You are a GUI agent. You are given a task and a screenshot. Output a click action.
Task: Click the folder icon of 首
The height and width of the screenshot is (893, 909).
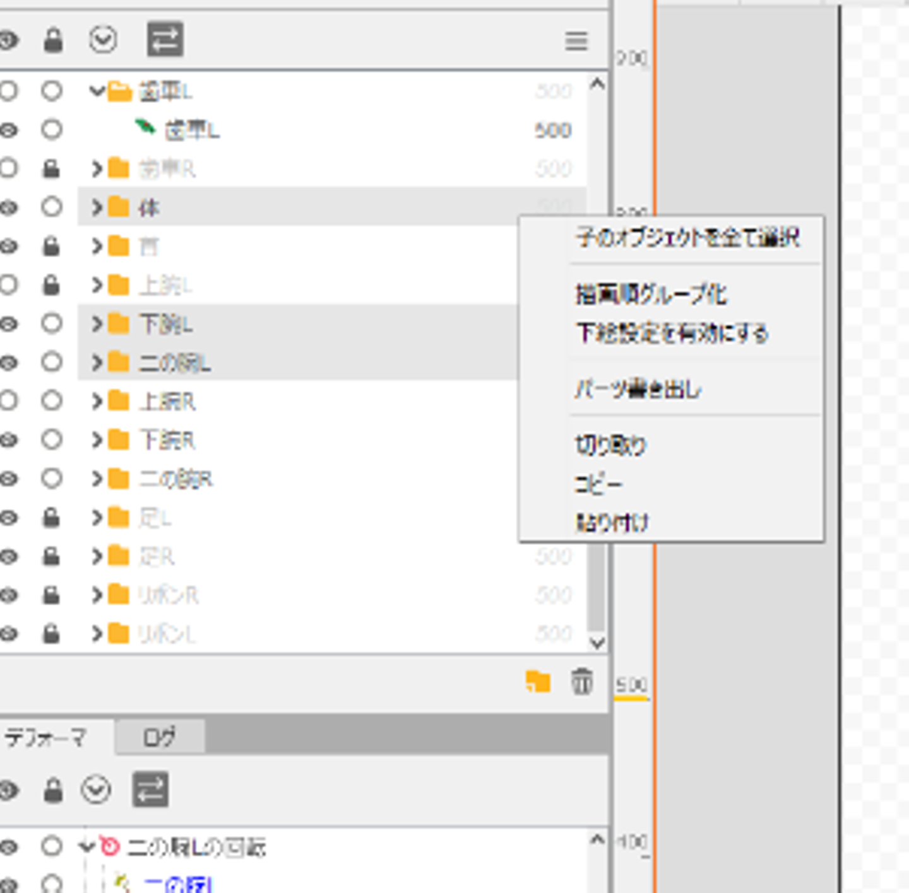point(119,246)
